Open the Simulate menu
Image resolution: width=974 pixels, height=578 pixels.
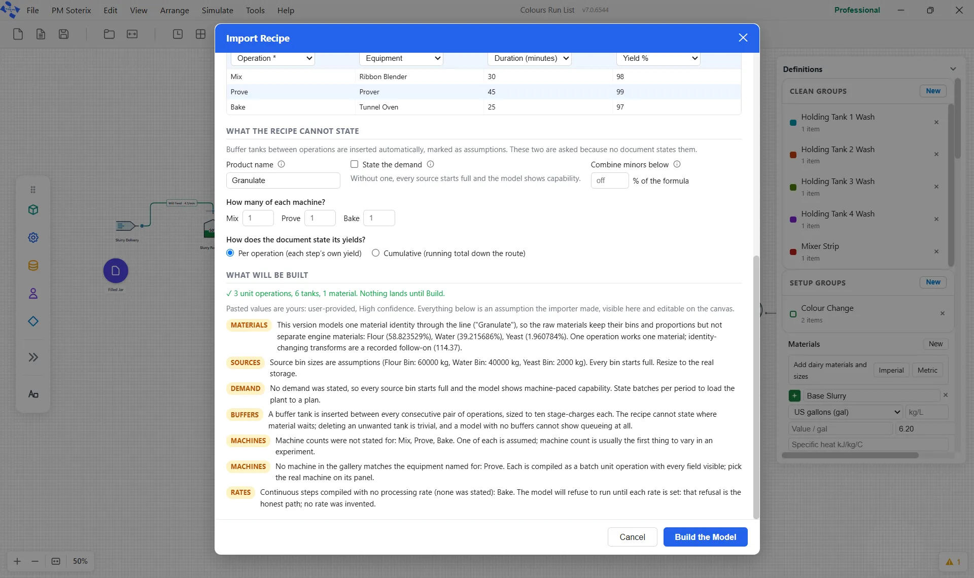click(217, 10)
